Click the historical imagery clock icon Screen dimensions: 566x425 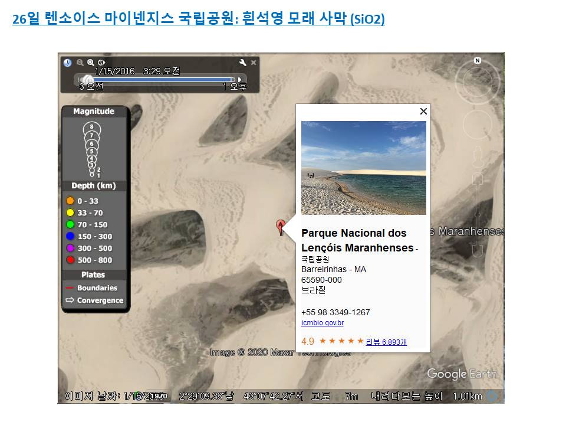(67, 63)
